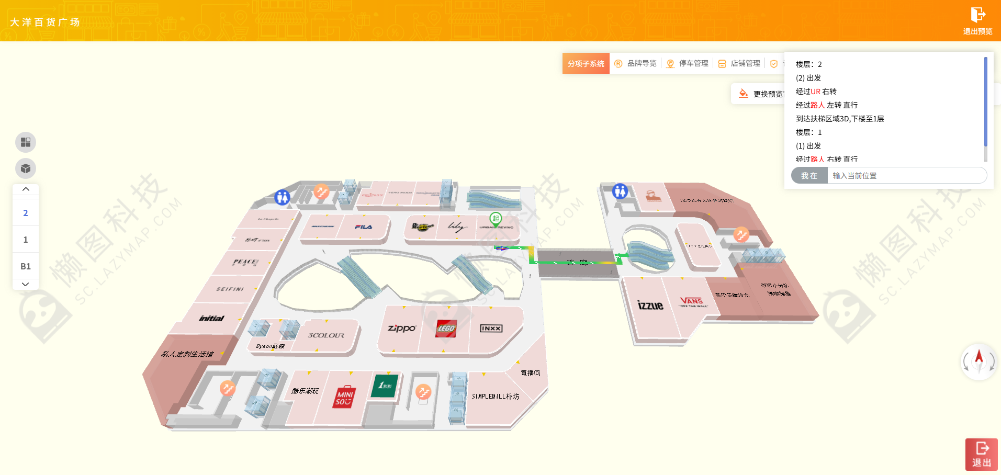This screenshot has height=475, width=1001.
Task: Click route step 经过UR 右转
Action: 816,92
